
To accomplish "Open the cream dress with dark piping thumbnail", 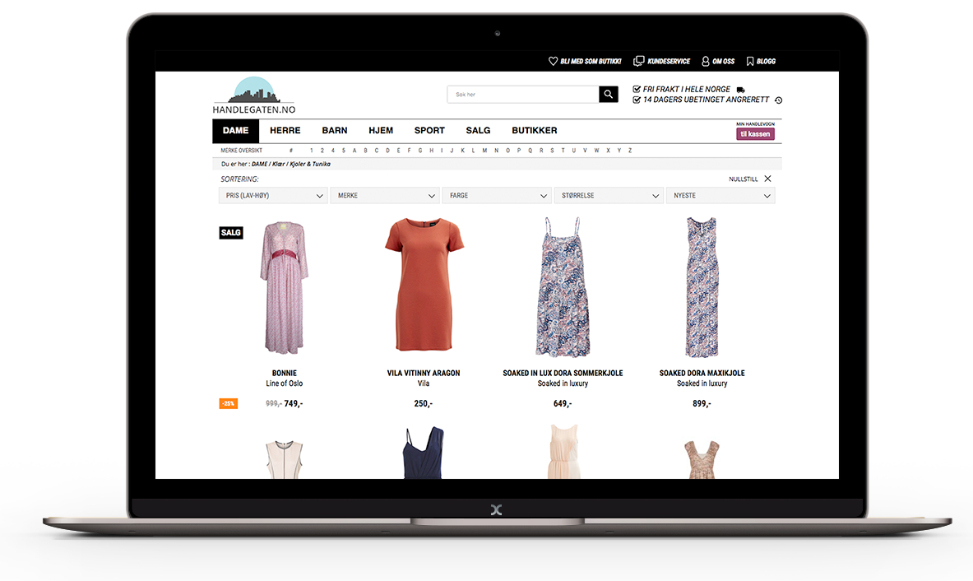I will coord(285,459).
